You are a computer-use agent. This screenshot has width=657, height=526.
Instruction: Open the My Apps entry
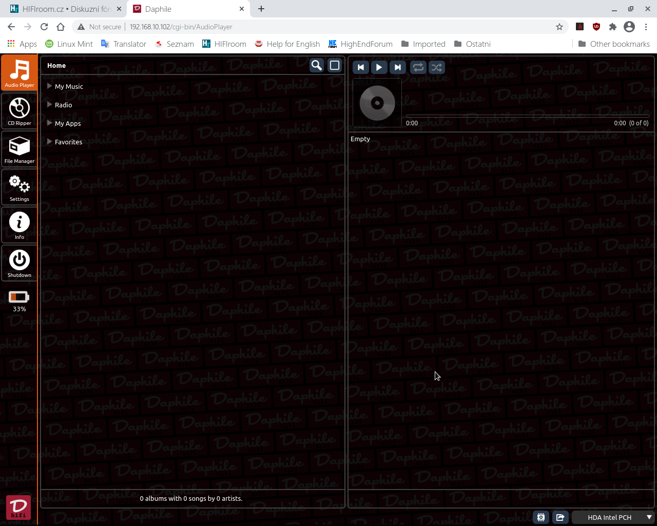[x=68, y=123]
